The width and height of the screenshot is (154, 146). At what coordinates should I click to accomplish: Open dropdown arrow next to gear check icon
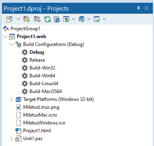click(74, 19)
